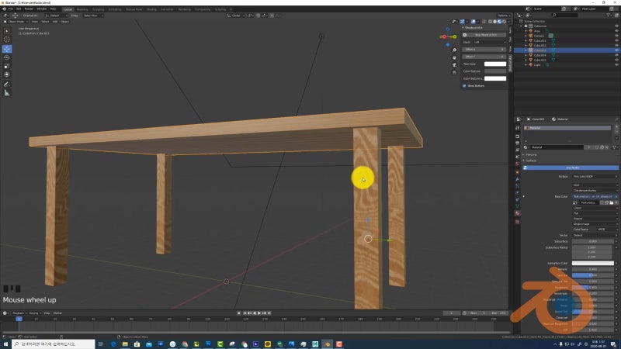Activate the Scale tool
Image resolution: width=621 pixels, height=349 pixels.
tap(7, 66)
